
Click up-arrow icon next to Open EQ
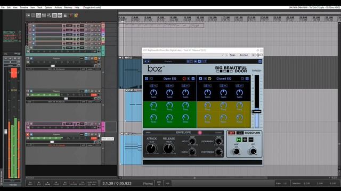pos(193,79)
